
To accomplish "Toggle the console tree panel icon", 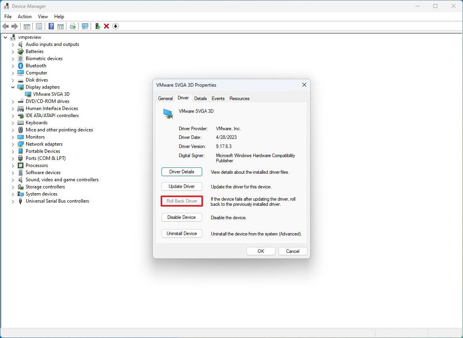I will pos(27,26).
